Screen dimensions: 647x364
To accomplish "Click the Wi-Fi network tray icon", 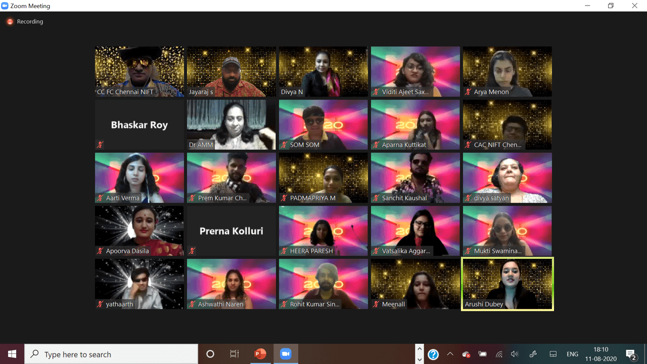I will (x=499, y=354).
